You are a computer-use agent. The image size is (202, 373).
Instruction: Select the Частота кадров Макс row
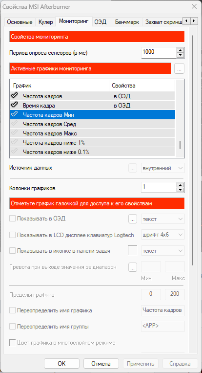point(93,133)
